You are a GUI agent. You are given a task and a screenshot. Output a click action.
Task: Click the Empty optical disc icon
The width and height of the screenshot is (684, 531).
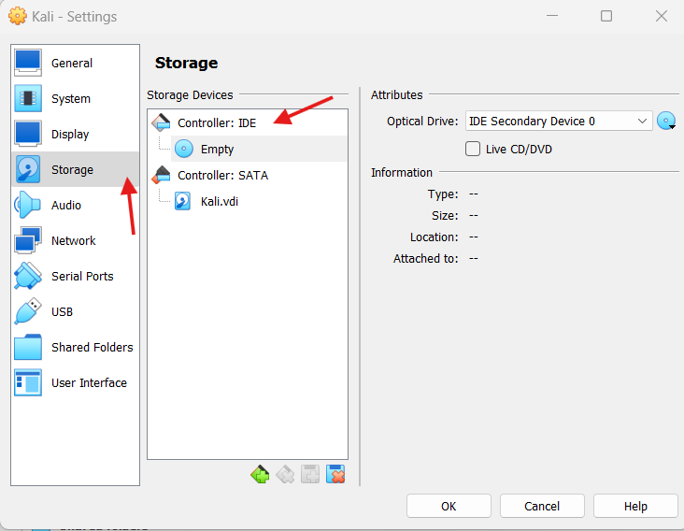click(x=184, y=149)
